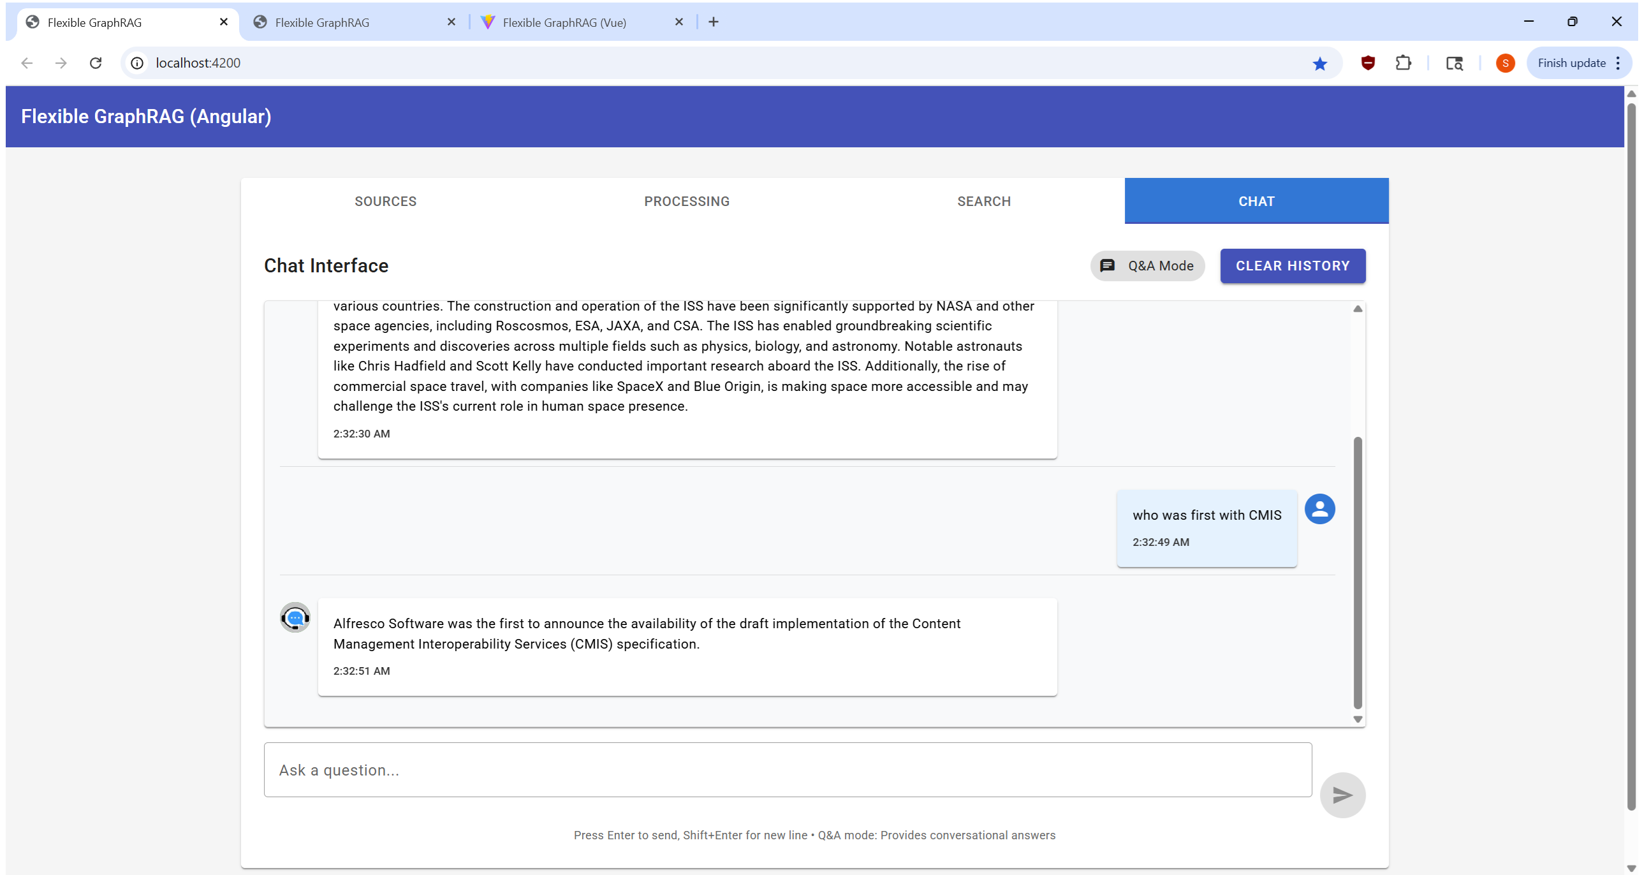
Task: Go to the Search tab
Action: [x=983, y=202]
